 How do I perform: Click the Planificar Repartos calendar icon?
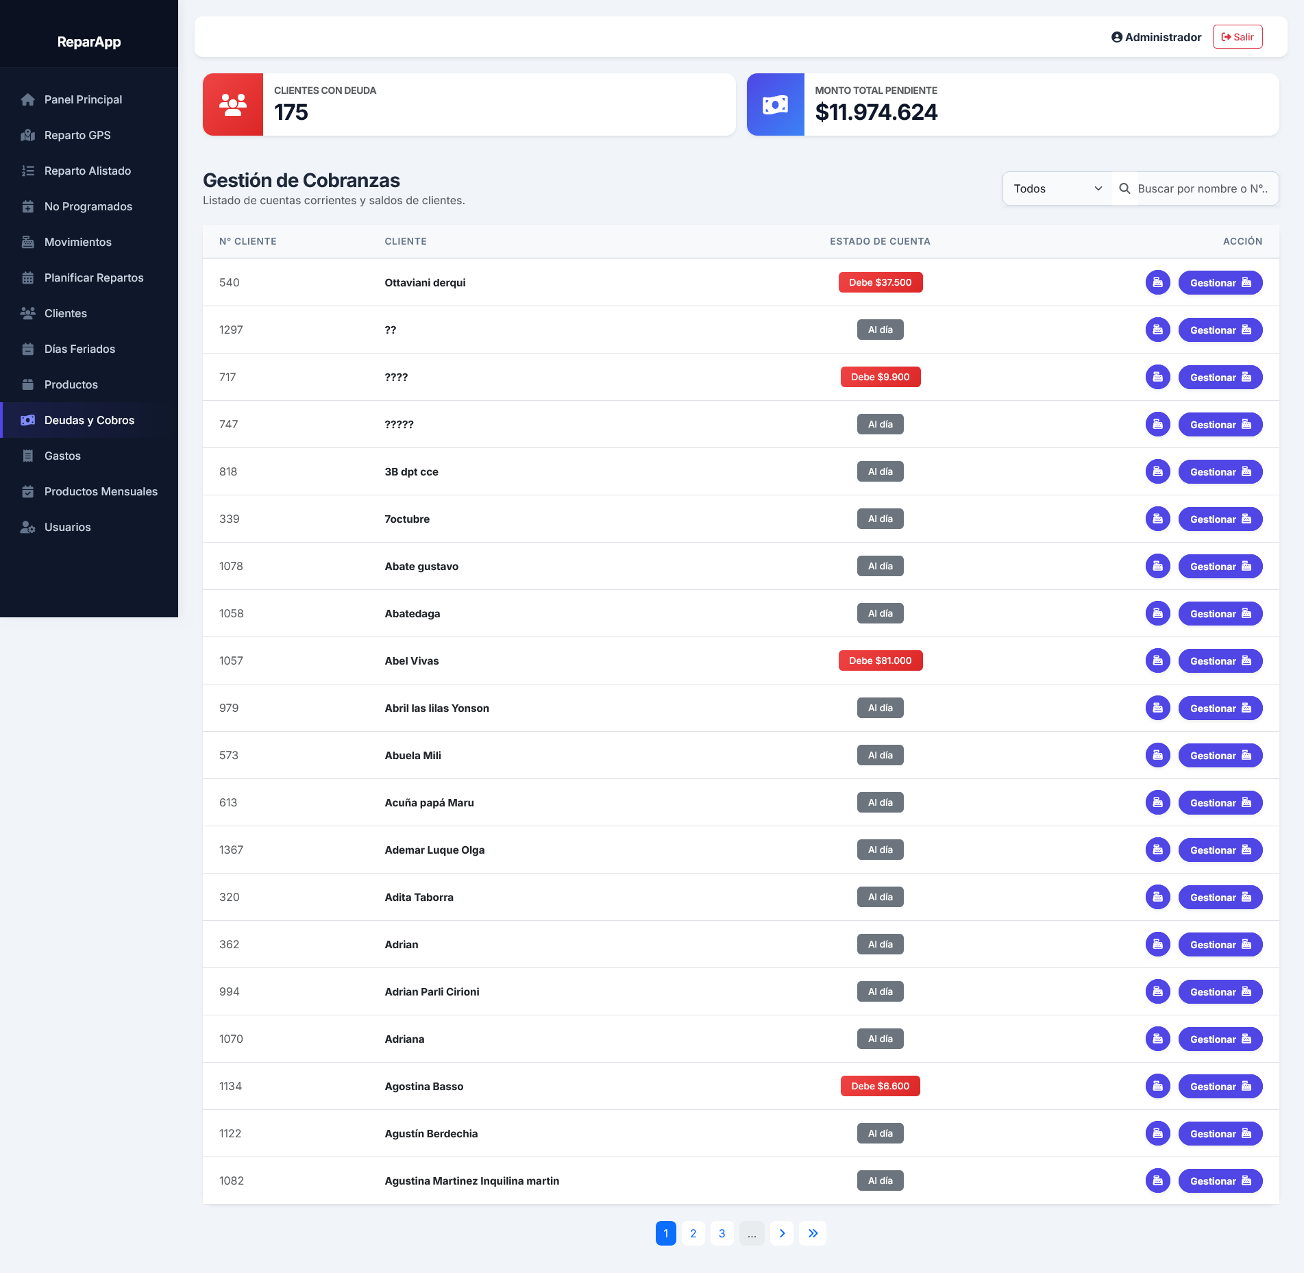(x=28, y=277)
